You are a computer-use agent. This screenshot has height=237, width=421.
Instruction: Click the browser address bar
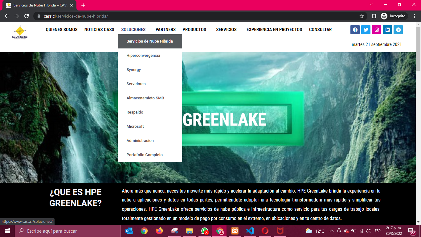tap(197, 16)
